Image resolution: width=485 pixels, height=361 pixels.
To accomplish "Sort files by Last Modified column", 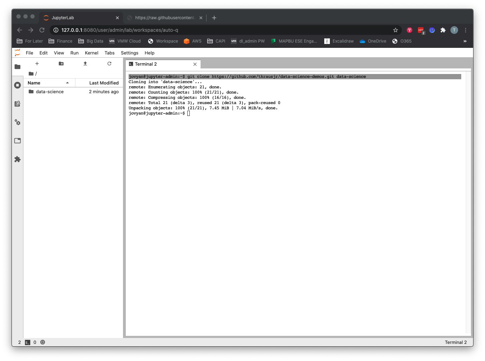I will pyautogui.click(x=104, y=83).
